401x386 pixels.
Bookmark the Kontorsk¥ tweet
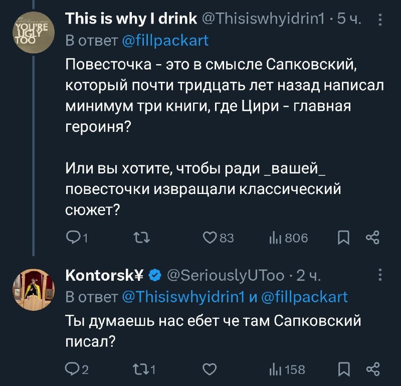pyautogui.click(x=344, y=369)
